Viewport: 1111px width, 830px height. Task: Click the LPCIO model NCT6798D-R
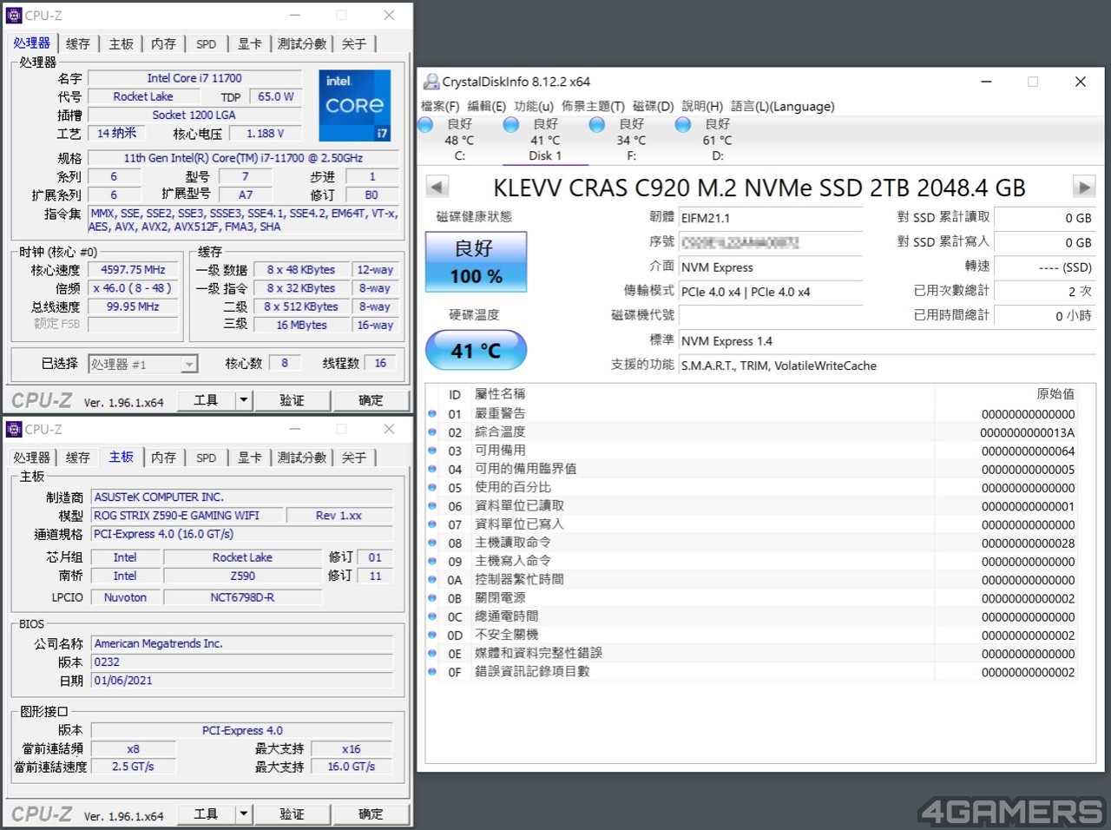point(242,597)
